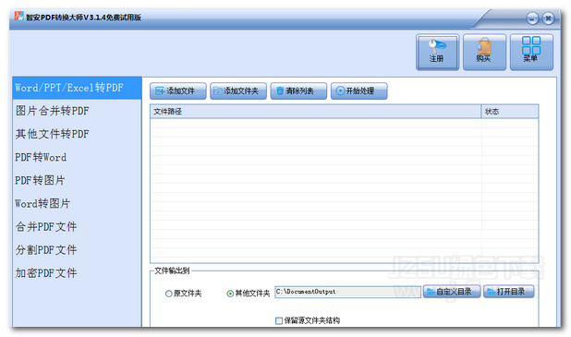
Task: Select 其他文件转PDF in the sidebar
Action: [77, 134]
